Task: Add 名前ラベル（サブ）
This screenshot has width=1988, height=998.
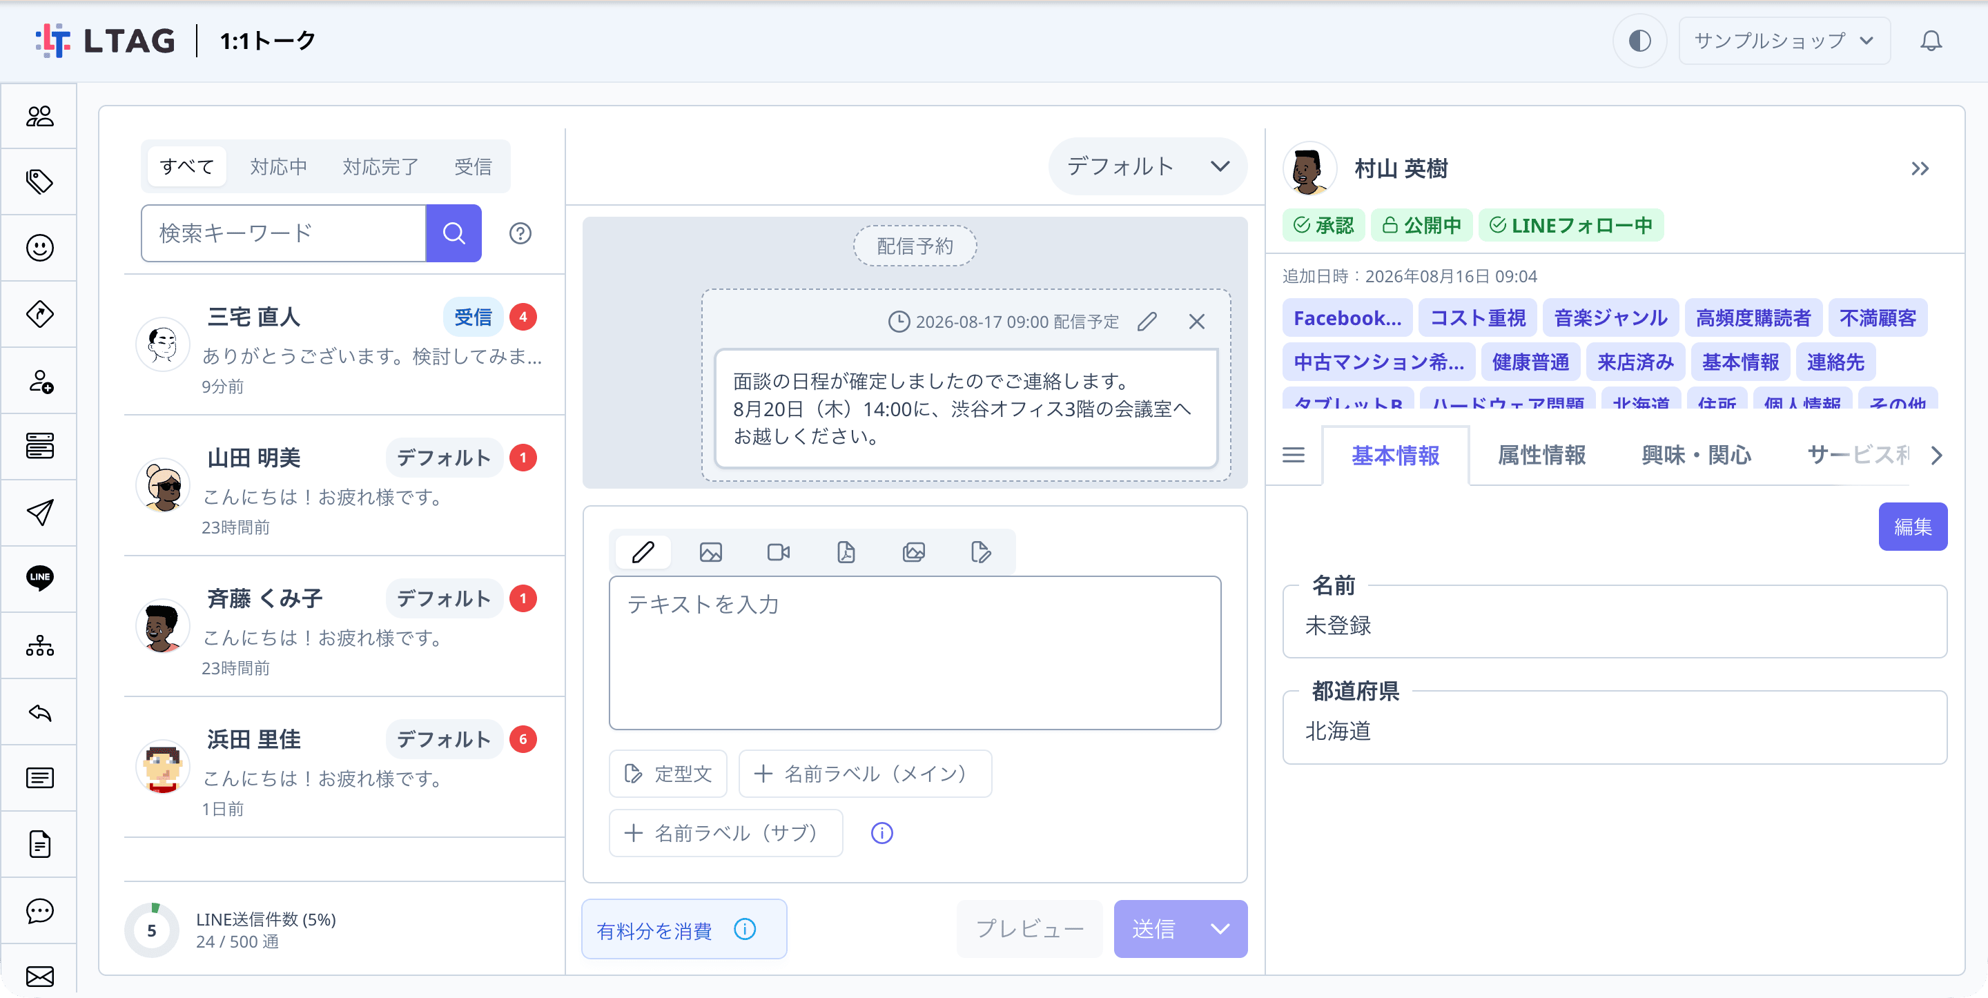Action: coord(725,833)
